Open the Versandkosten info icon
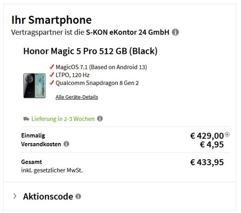241x213 pixels. 66,144
